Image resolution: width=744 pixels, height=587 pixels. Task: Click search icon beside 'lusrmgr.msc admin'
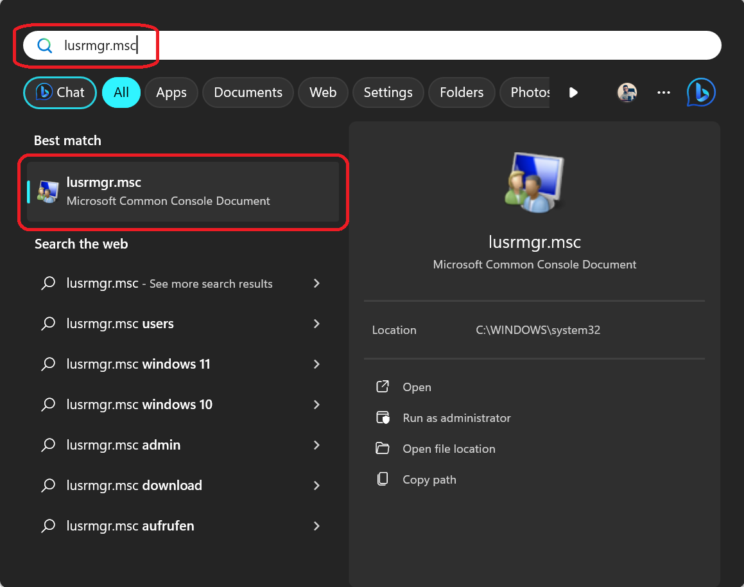[48, 445]
